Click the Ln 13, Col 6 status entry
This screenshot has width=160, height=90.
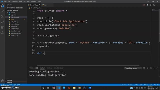123,85
